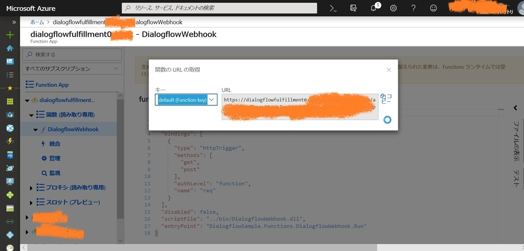Open All resources green grid icon
Screen dimensions: 524x251
[x=10, y=101]
